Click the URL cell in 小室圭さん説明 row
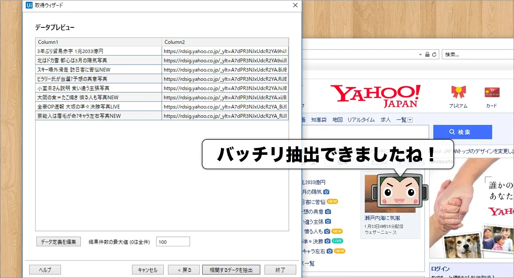 225,88
